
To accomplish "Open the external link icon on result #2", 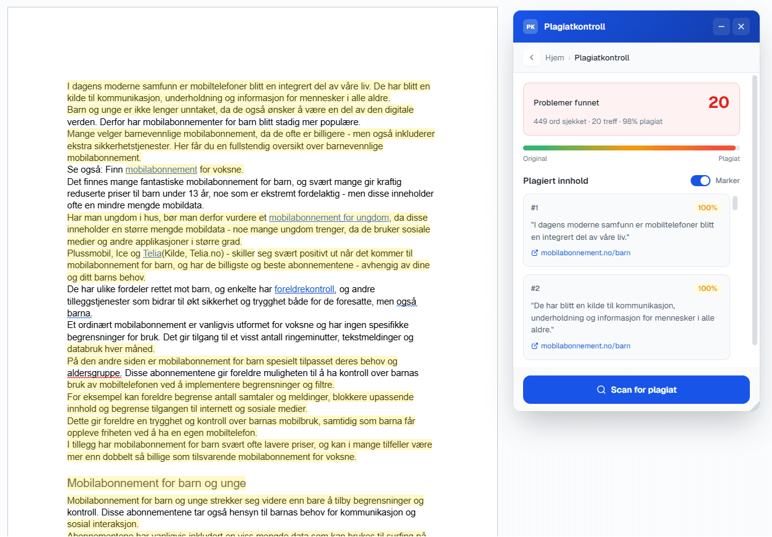I will point(534,345).
